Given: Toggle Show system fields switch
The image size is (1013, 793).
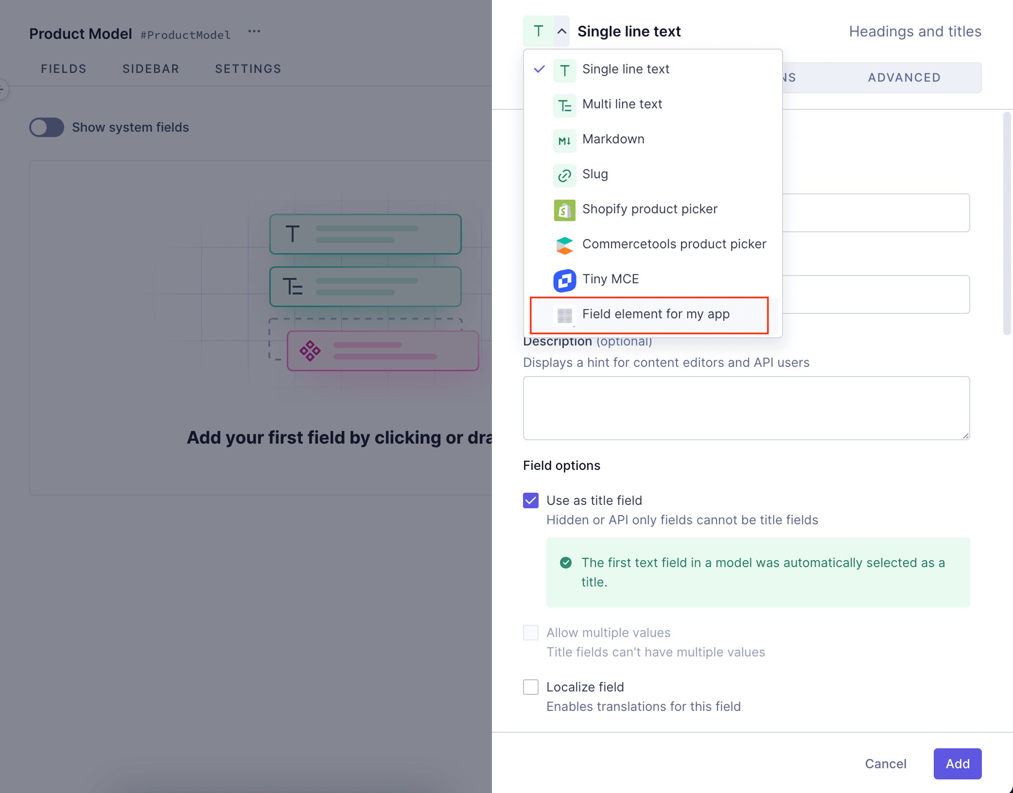Looking at the screenshot, I should coord(46,127).
